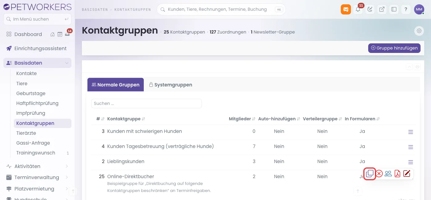This screenshot has width=431, height=200.
Task: Open notifications bell with 11 badge
Action: point(358,9)
